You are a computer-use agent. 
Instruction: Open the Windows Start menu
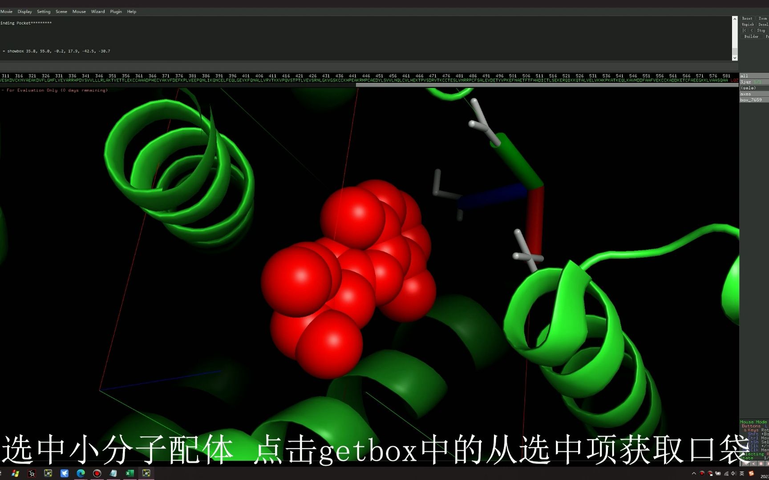pos(15,473)
